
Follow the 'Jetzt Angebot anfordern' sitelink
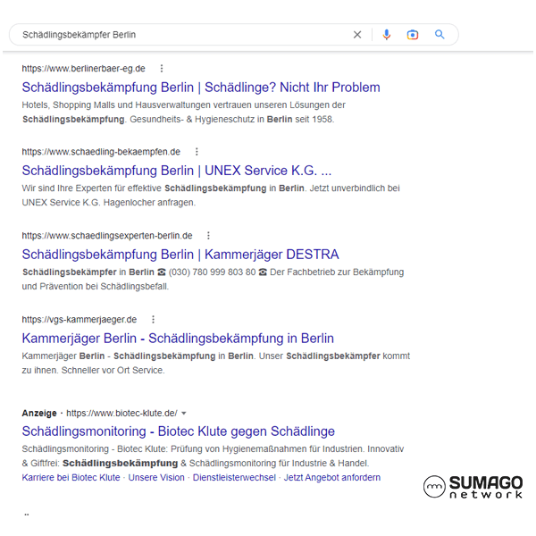pyautogui.click(x=332, y=478)
